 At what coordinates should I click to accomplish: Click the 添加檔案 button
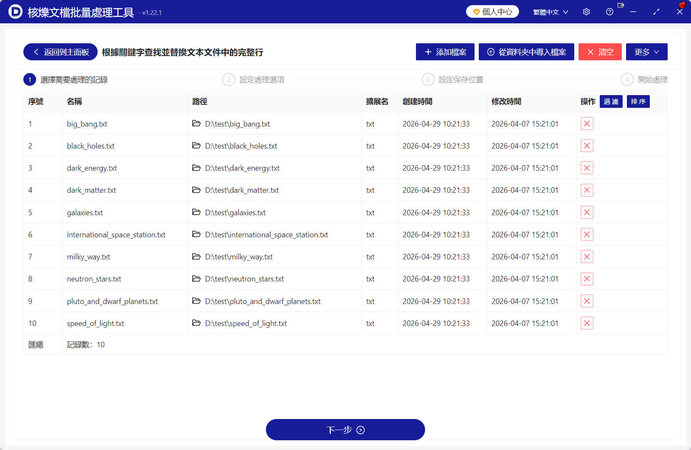(x=445, y=52)
